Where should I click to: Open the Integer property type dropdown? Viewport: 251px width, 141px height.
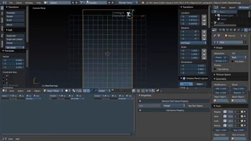pyautogui.click(x=173, y=106)
